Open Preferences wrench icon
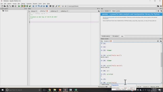Image resolution: width=163 pixels, height=92 pixels. coord(56,6)
